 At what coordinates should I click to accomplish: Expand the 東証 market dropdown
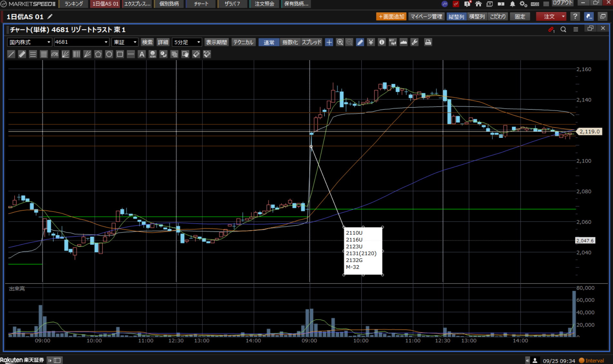pyautogui.click(x=125, y=42)
